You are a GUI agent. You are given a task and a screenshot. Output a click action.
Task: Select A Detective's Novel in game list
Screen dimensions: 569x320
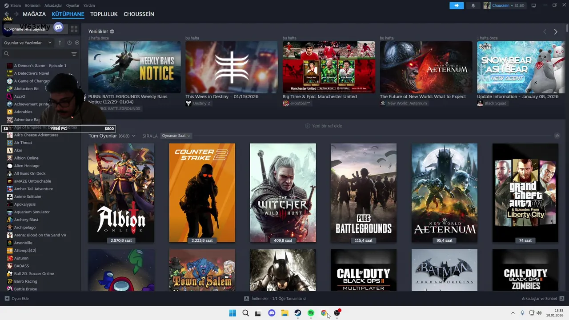[x=32, y=73]
